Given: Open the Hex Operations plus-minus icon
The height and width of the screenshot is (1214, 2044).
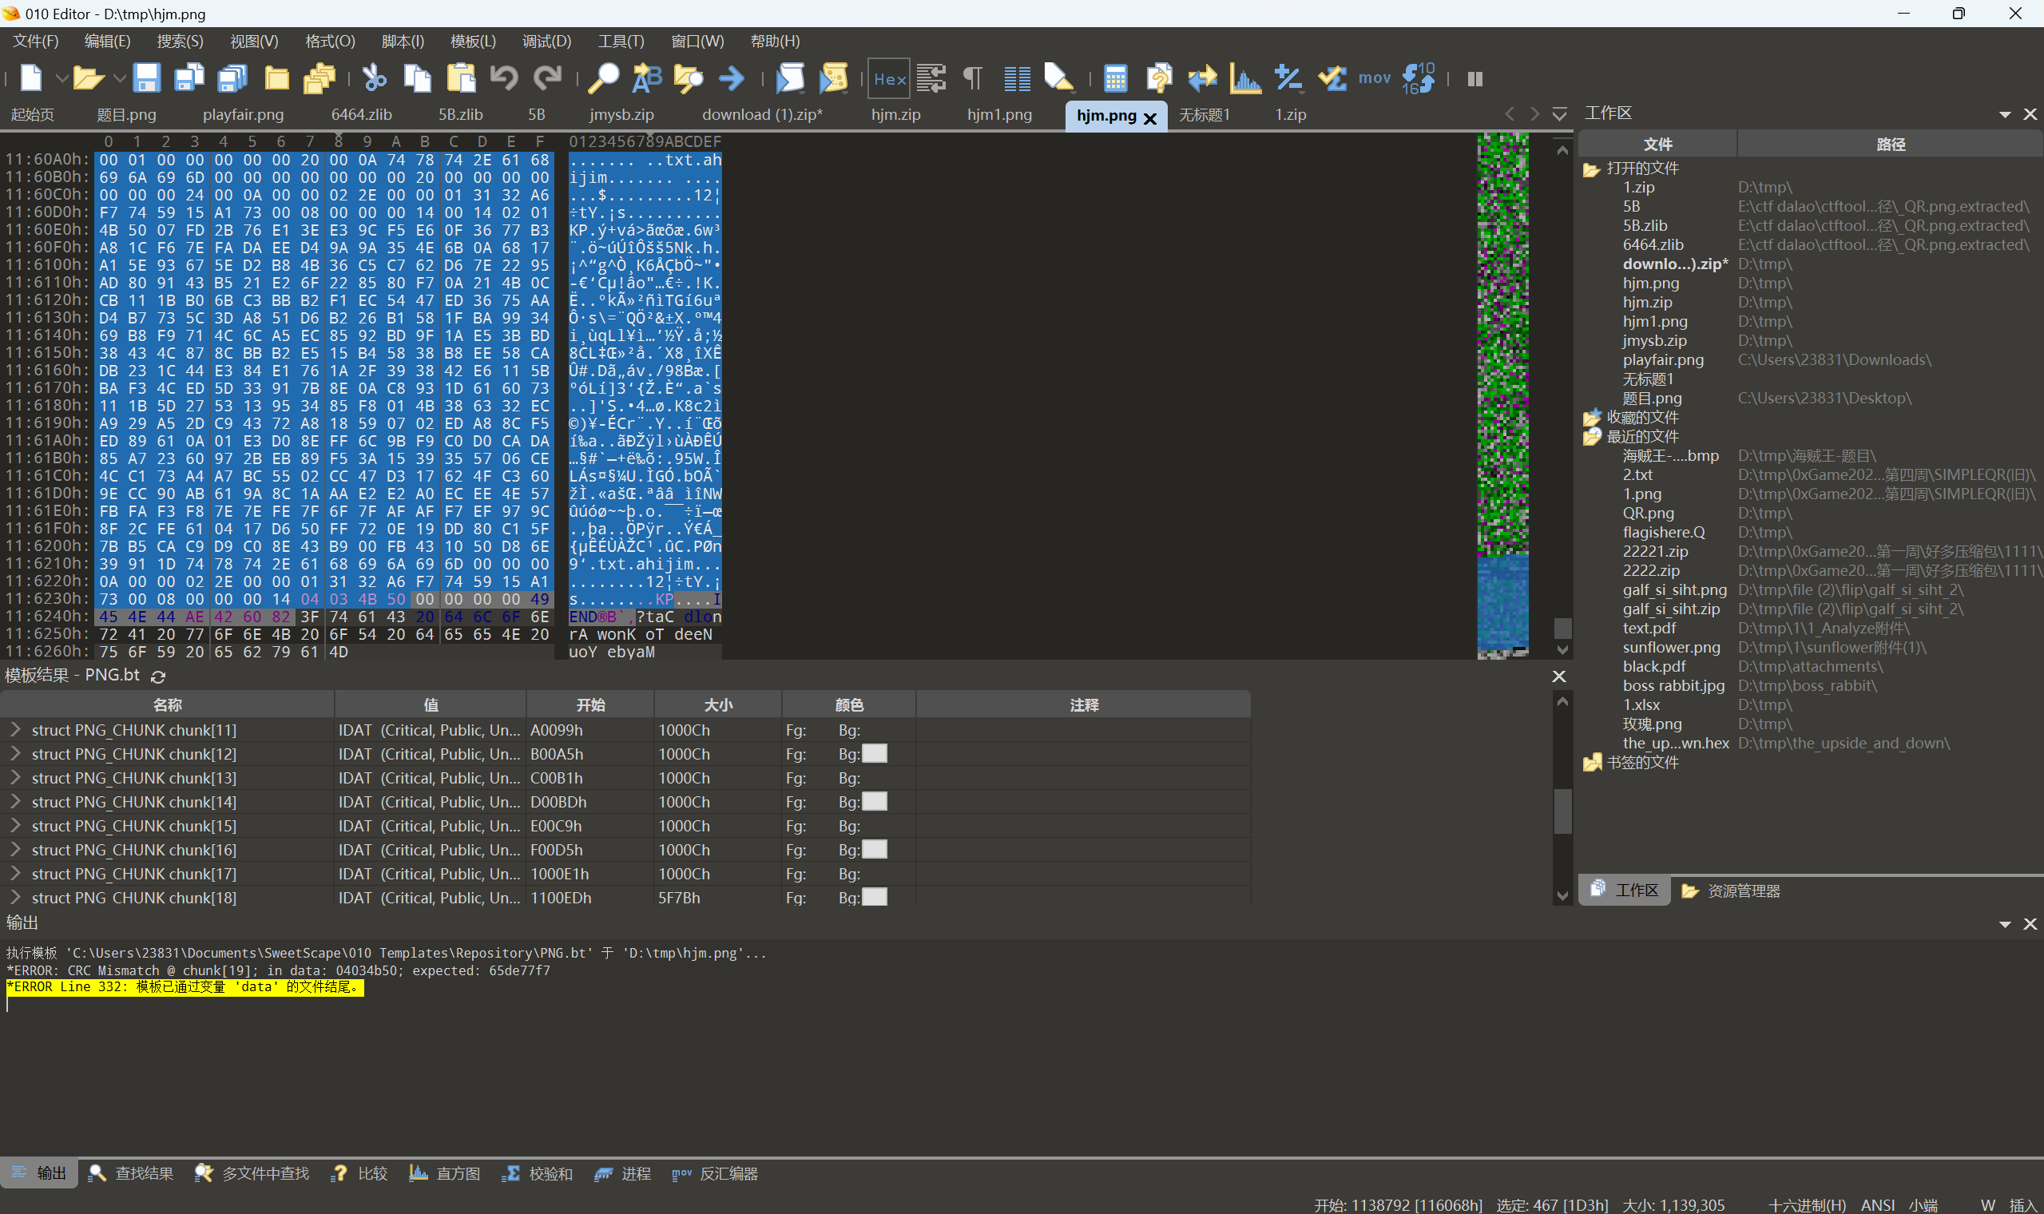Looking at the screenshot, I should click(1289, 78).
